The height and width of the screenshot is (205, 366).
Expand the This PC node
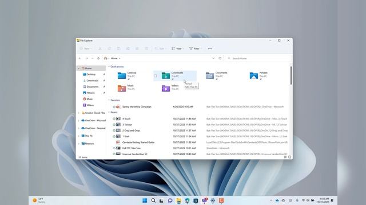tap(79, 136)
